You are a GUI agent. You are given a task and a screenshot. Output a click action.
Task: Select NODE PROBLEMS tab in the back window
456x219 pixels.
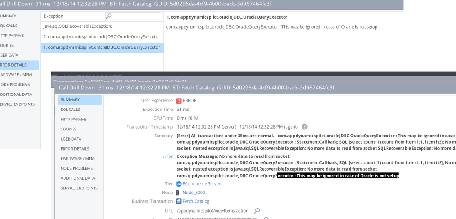pos(19,85)
